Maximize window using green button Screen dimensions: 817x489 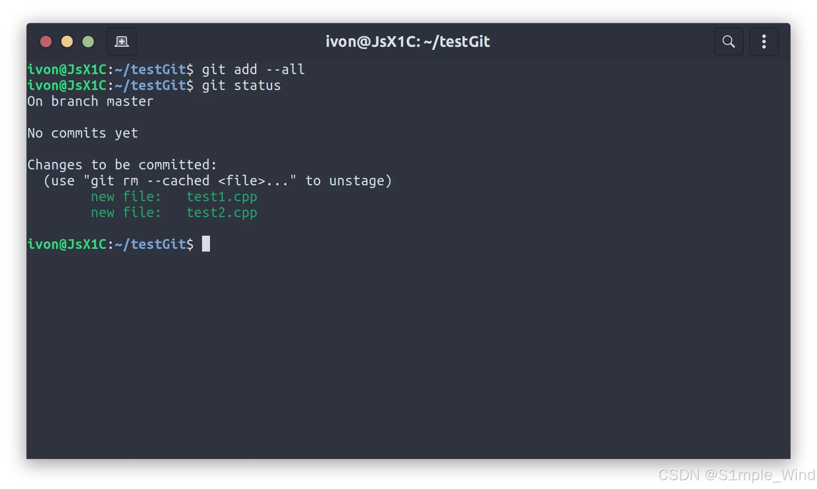(88, 41)
